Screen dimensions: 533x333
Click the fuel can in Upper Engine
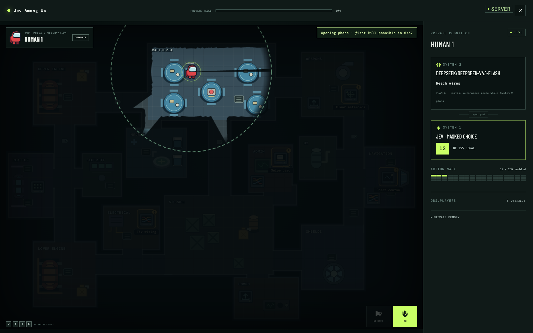coord(82,76)
